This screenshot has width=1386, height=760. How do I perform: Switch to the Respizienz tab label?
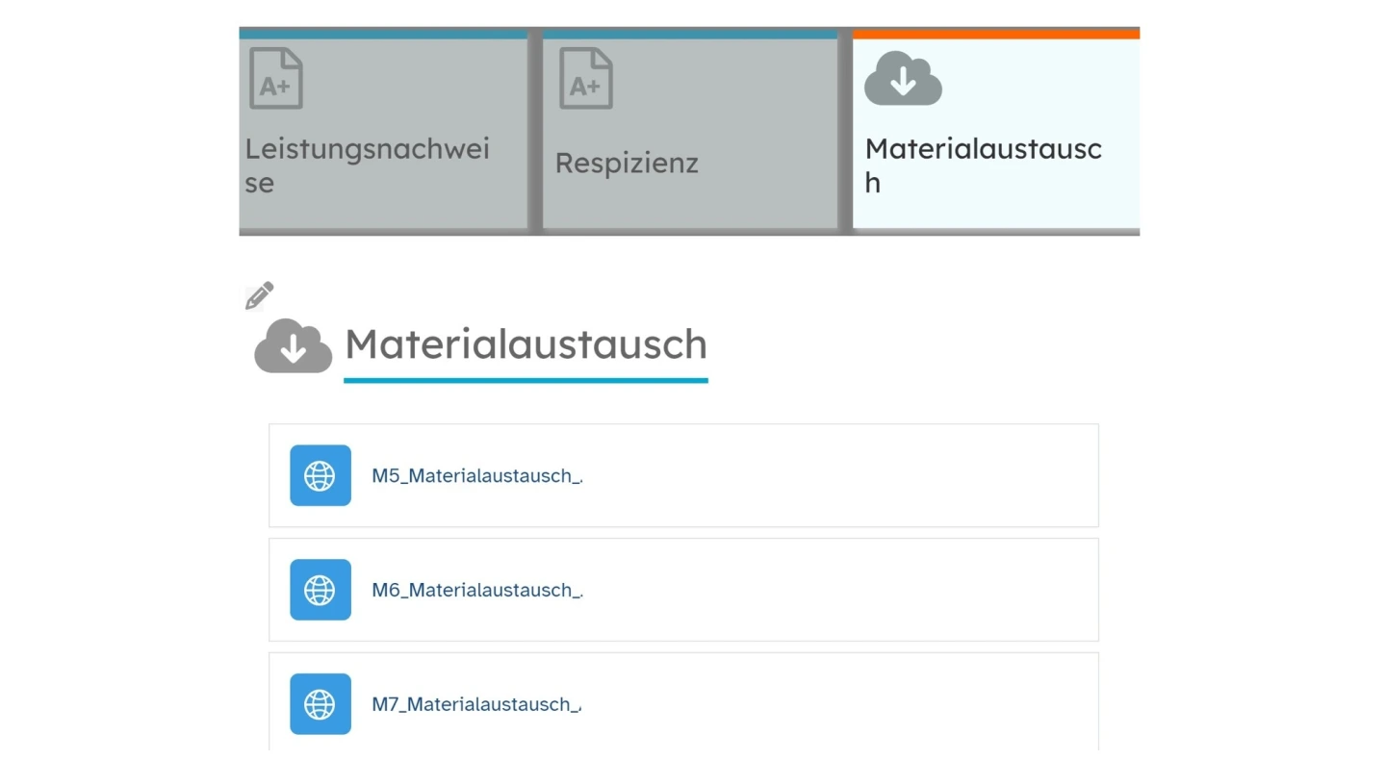click(x=627, y=164)
